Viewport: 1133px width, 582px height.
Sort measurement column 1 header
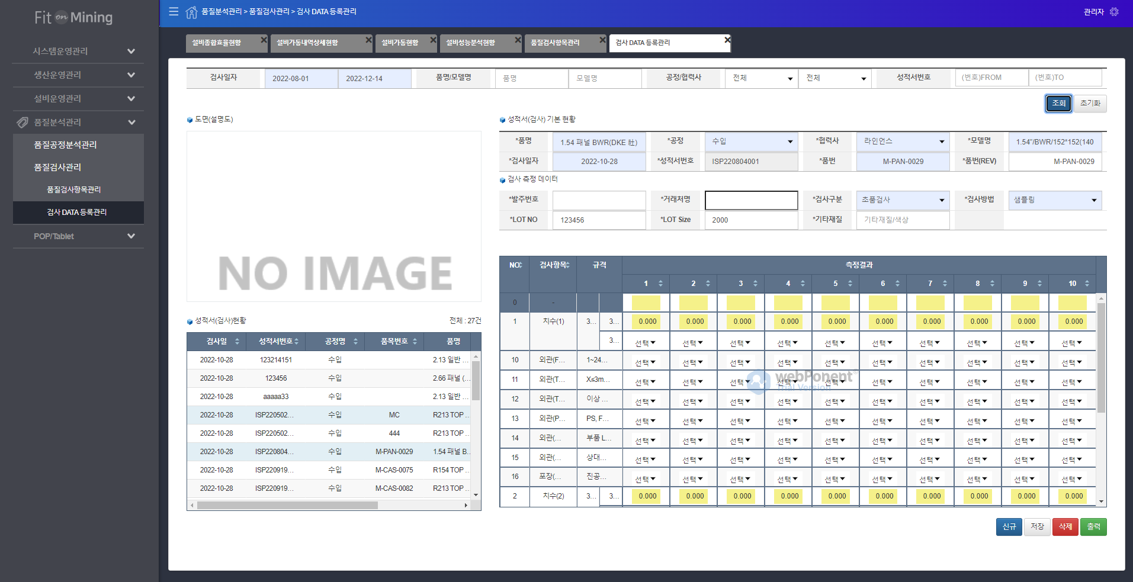(660, 284)
